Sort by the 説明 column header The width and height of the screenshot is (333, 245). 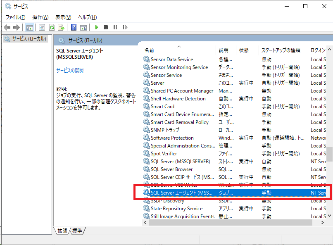click(x=226, y=50)
